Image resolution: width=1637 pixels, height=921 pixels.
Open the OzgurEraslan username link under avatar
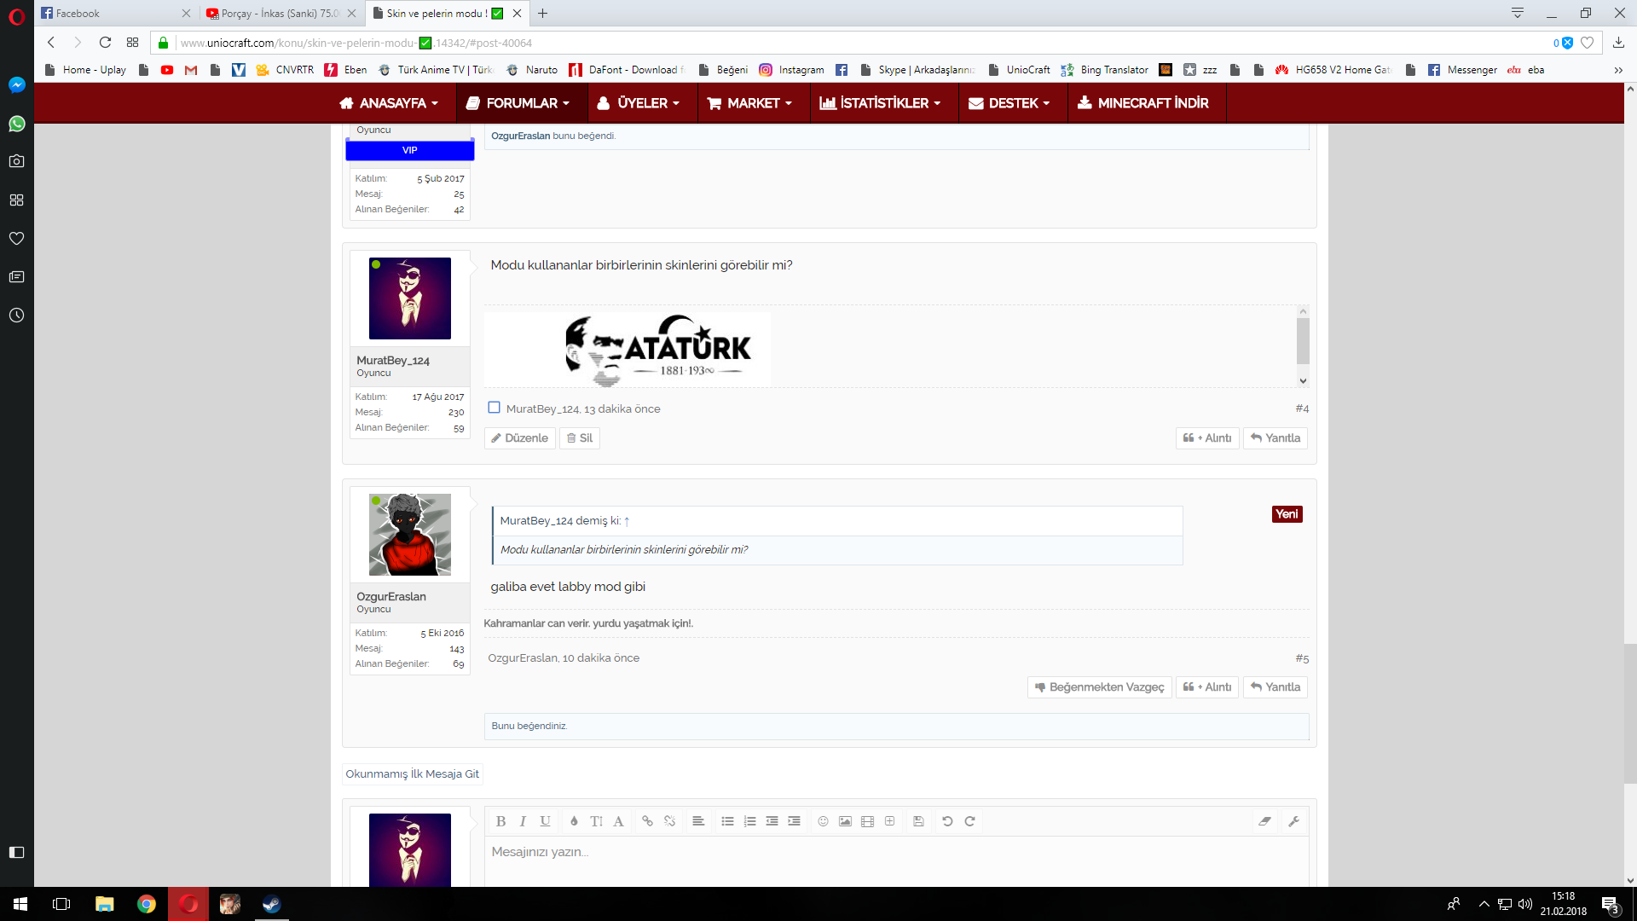391,597
